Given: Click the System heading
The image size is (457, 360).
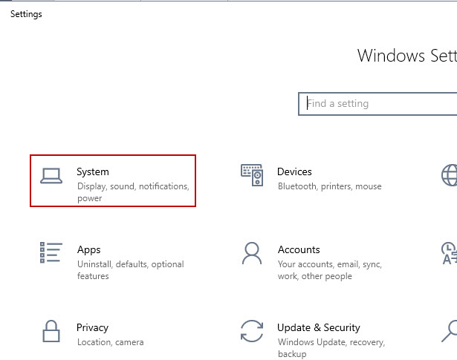Looking at the screenshot, I should tap(93, 171).
